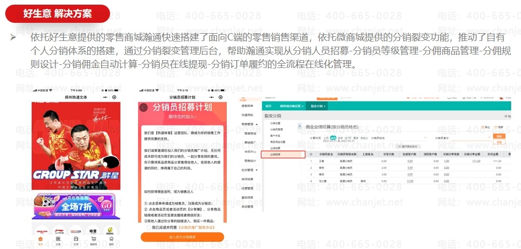Open 库存核算 in the left sidebar

pyautogui.click(x=247, y=179)
